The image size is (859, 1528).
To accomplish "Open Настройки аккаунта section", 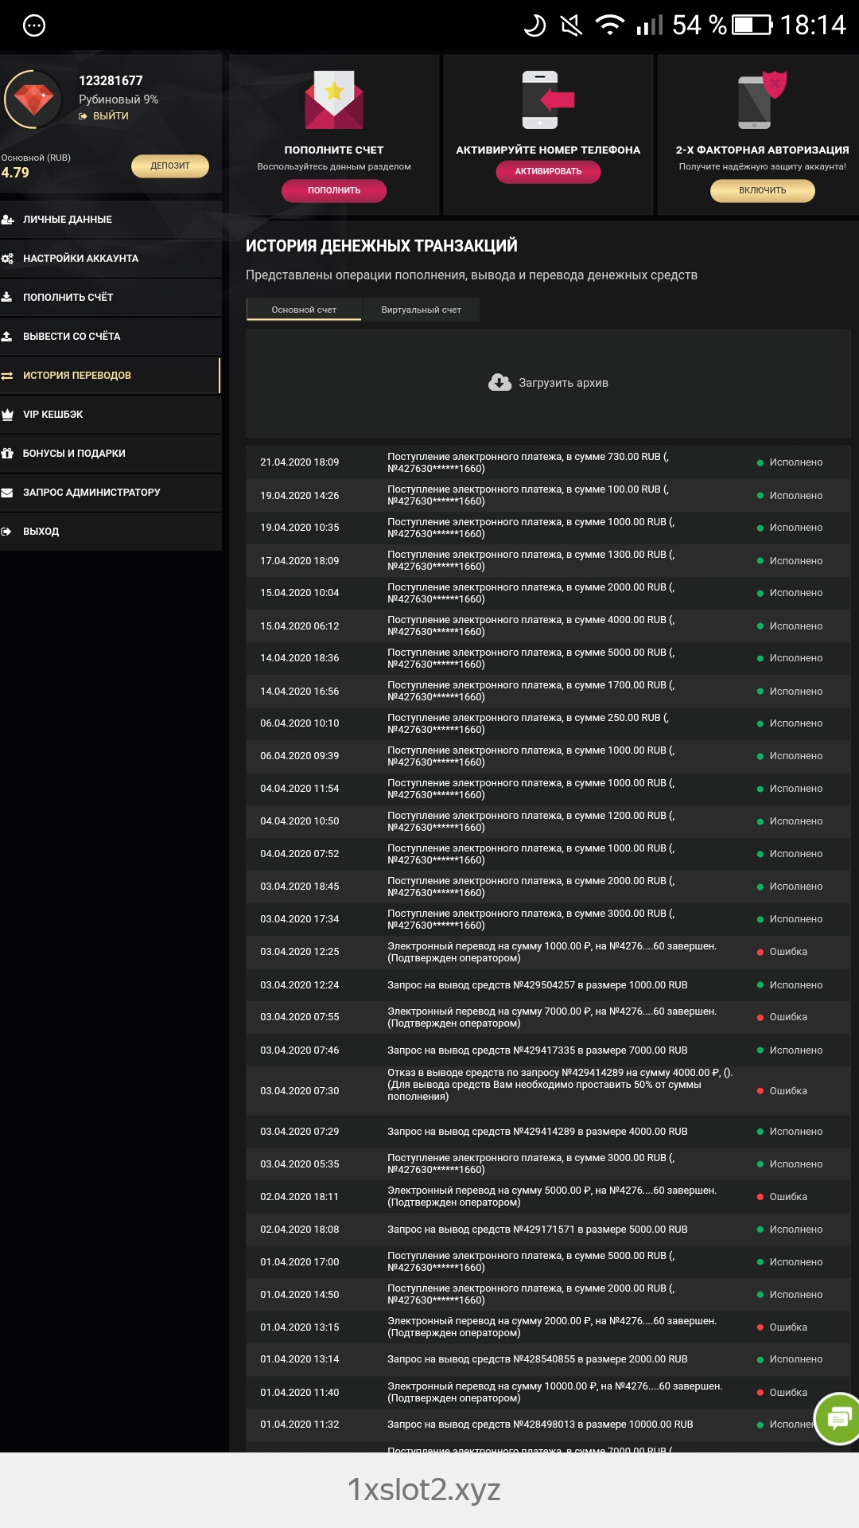I will [80, 259].
